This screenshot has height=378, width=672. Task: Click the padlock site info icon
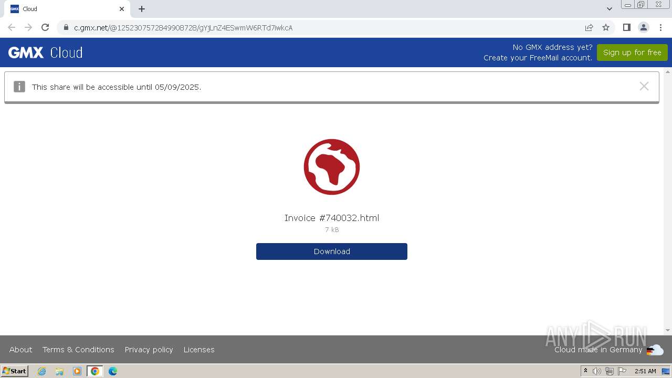[x=66, y=27]
